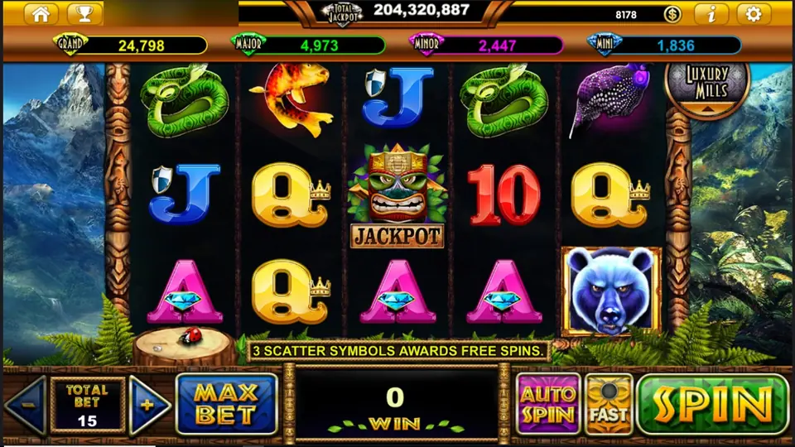Decrease total bet with minus arrow
This screenshot has width=795, height=447.
pyautogui.click(x=26, y=406)
